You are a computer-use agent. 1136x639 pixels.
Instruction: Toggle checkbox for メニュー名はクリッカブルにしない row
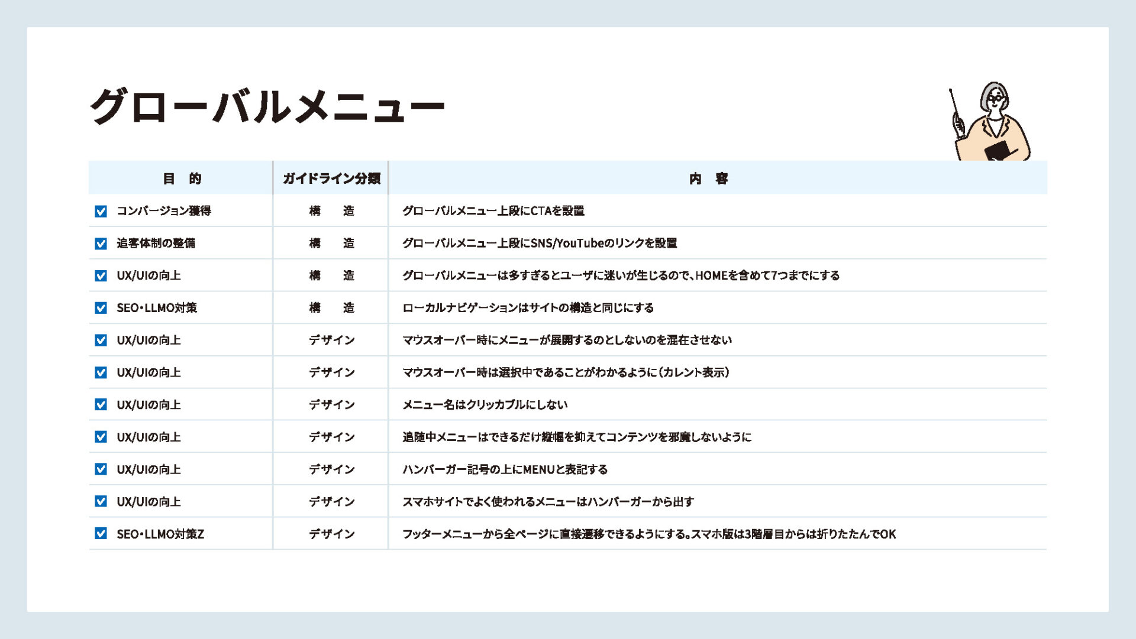point(101,404)
